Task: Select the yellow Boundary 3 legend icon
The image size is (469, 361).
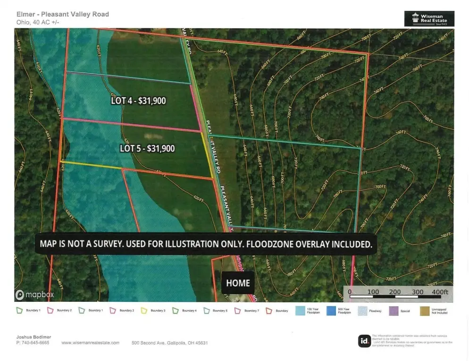Action: (144, 311)
